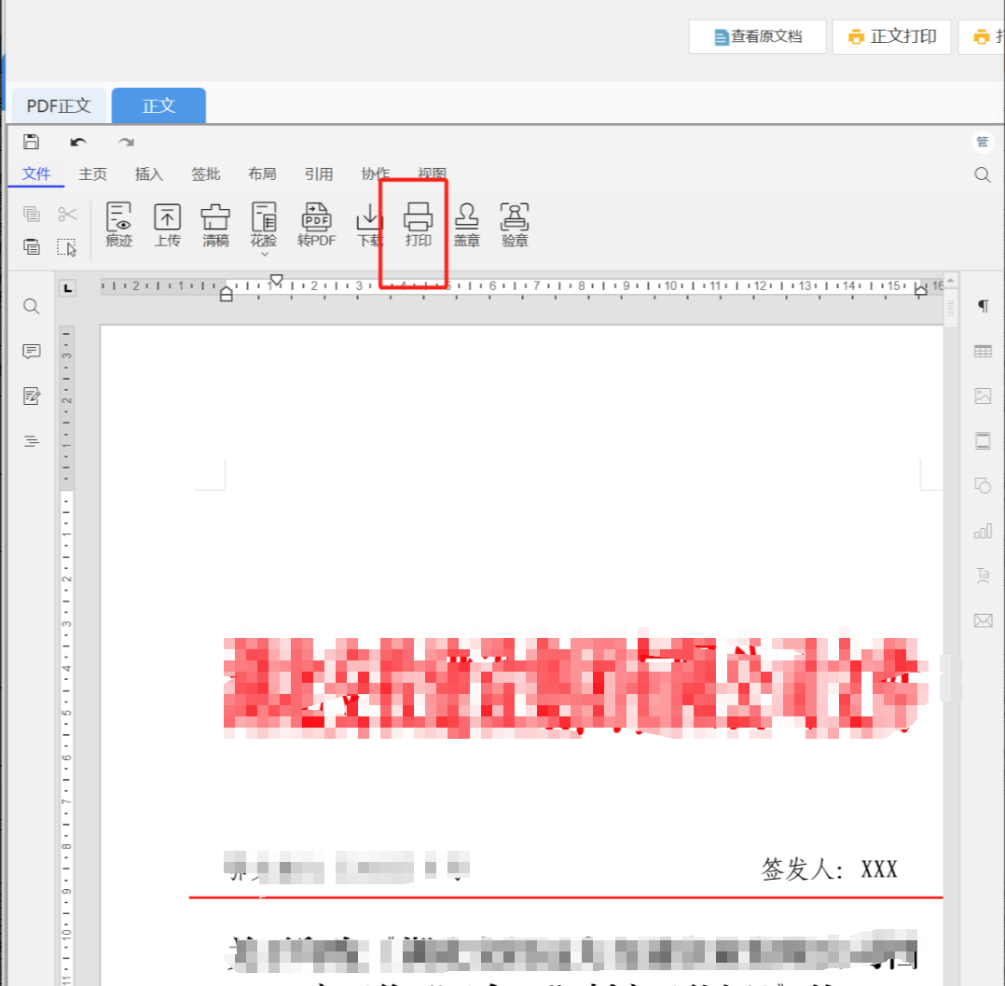The height and width of the screenshot is (986, 1005).
Task: Click the 查看原文档 button
Action: tap(757, 36)
